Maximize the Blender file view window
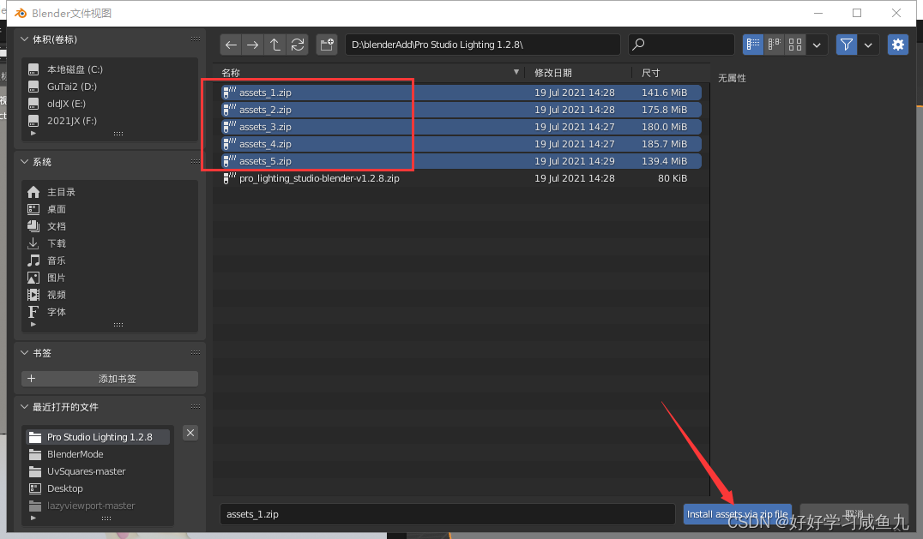This screenshot has height=539, width=923. click(857, 13)
